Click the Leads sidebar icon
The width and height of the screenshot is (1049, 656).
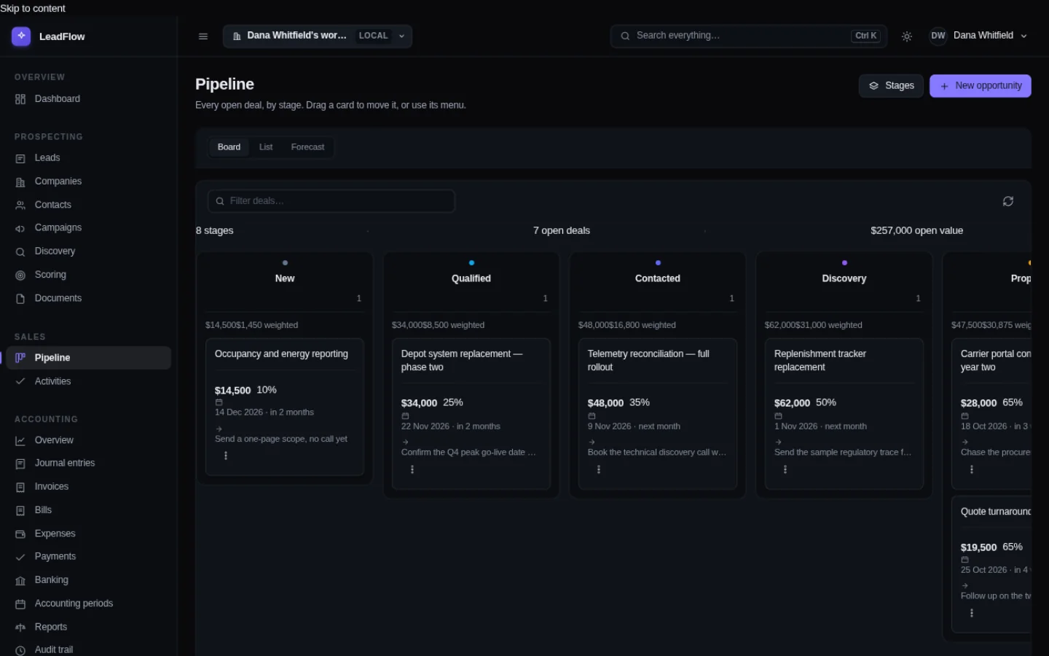[20, 158]
